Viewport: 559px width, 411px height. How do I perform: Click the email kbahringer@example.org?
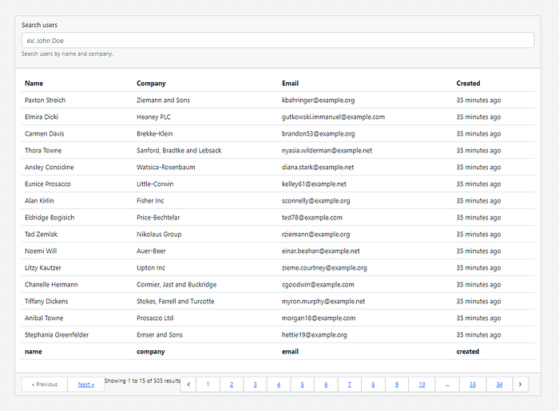318,100
